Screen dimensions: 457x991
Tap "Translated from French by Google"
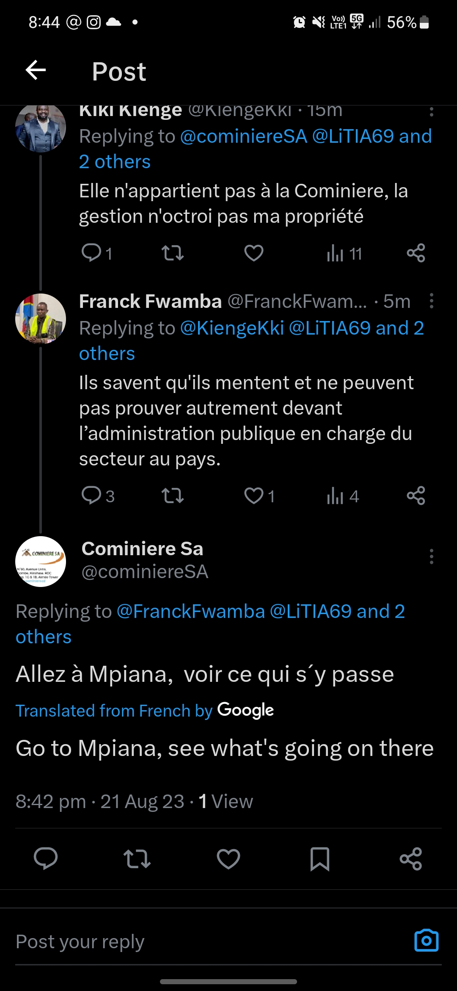pyautogui.click(x=145, y=711)
